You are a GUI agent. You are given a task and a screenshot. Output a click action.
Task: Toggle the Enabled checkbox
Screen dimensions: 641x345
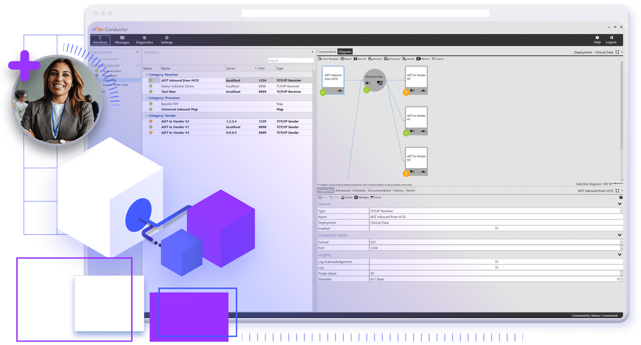click(497, 228)
